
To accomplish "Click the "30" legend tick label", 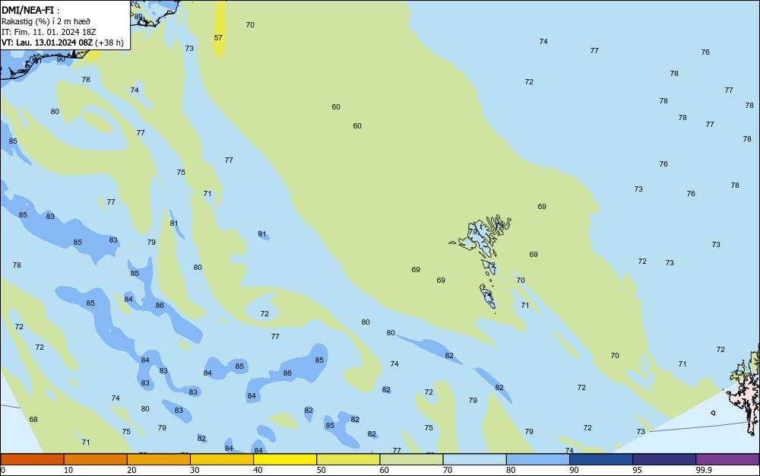I will pyautogui.click(x=195, y=470).
